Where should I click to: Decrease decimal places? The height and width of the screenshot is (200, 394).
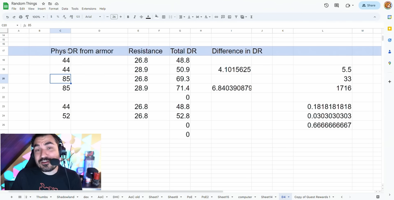pyautogui.click(x=64, y=17)
